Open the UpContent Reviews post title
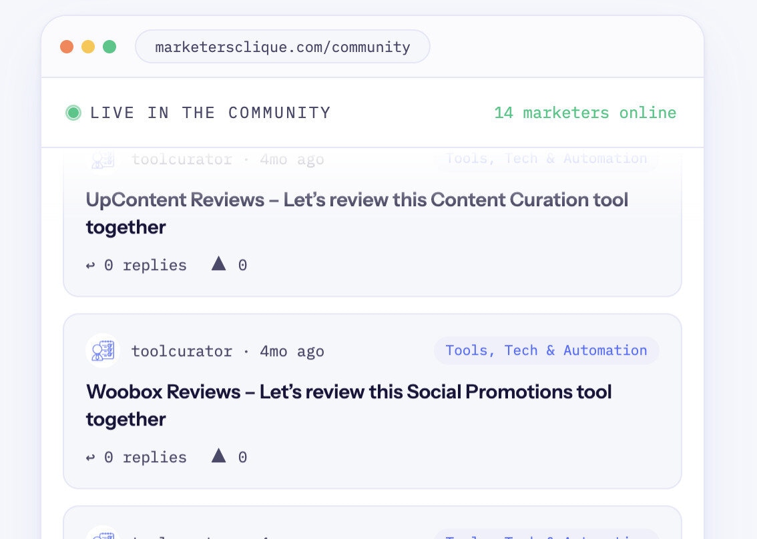The height and width of the screenshot is (539, 757). click(357, 213)
